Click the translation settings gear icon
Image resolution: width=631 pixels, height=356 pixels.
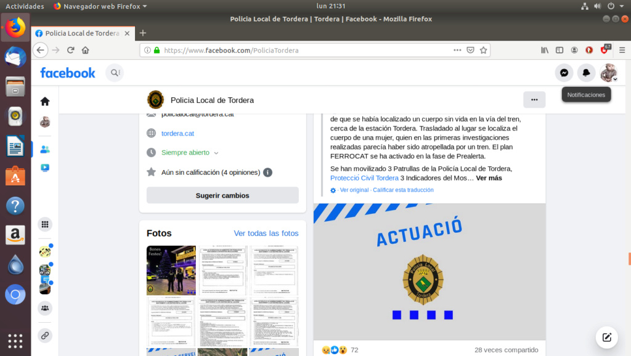(333, 190)
